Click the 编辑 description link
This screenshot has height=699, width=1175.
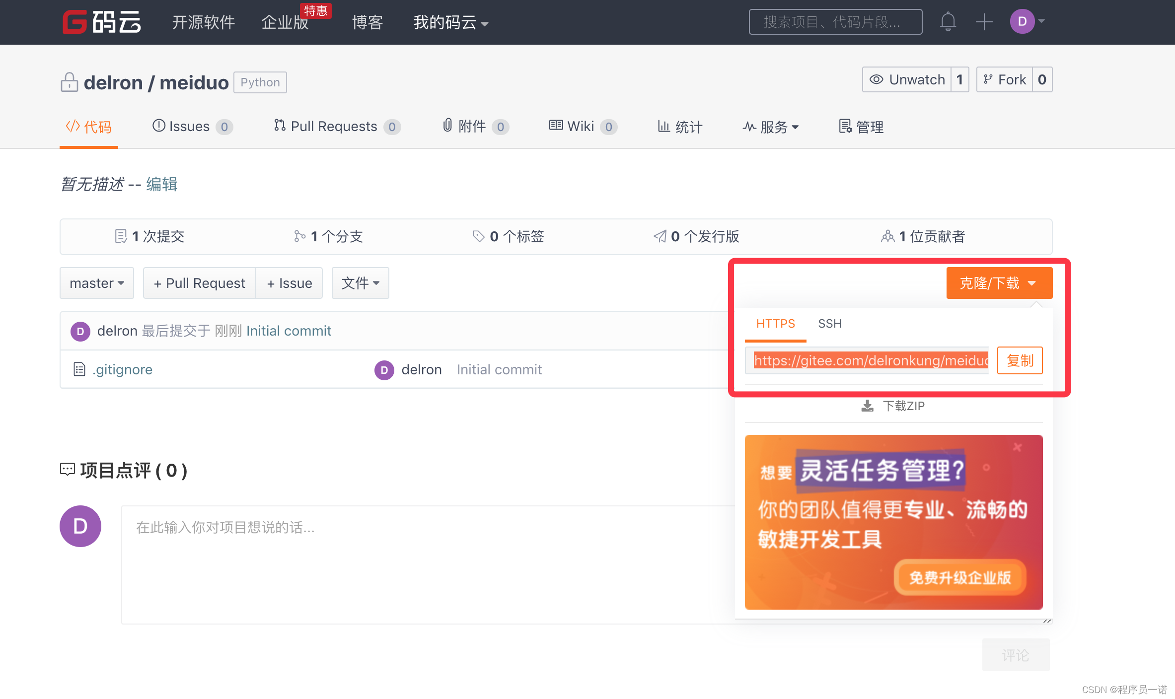(x=161, y=184)
